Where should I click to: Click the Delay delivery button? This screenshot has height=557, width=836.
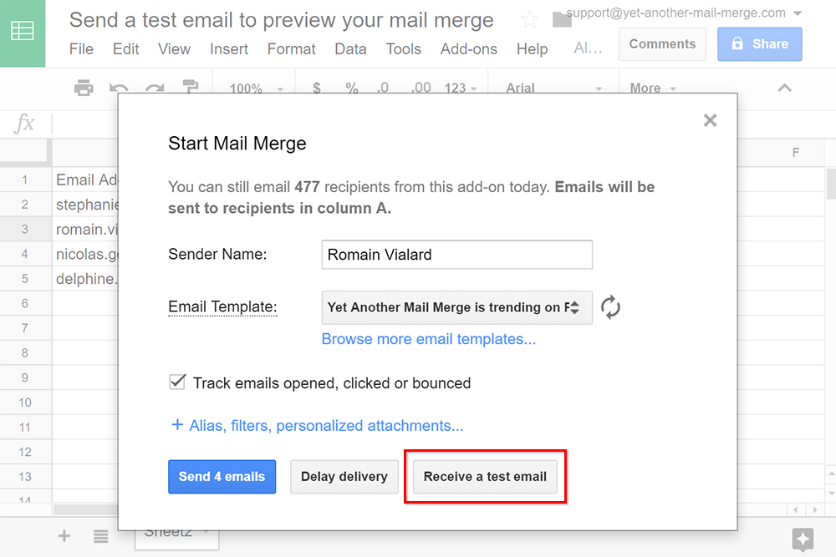(x=344, y=477)
